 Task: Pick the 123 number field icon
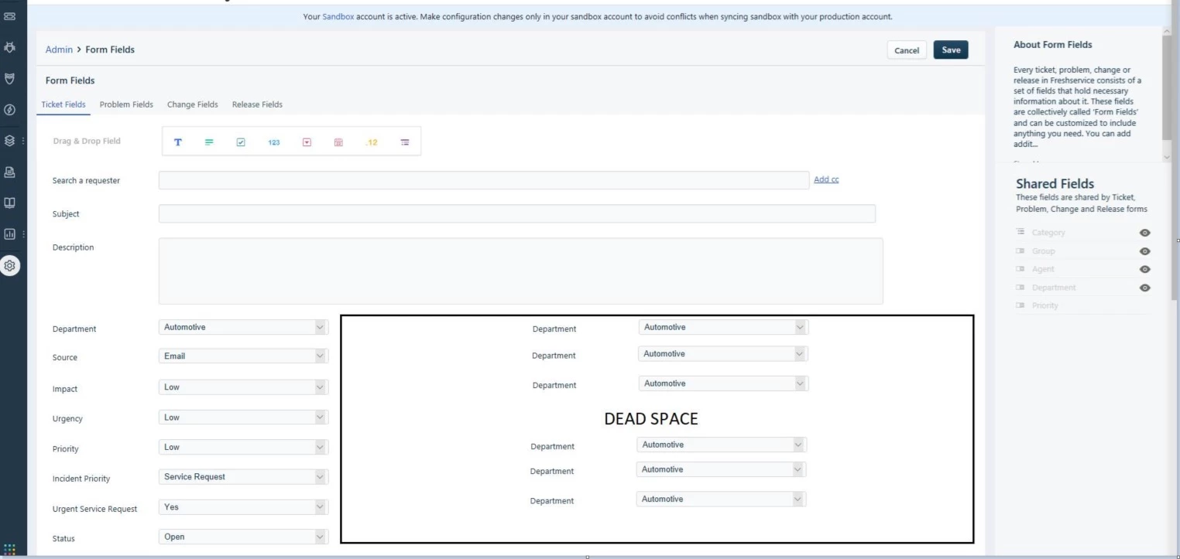[x=273, y=142]
